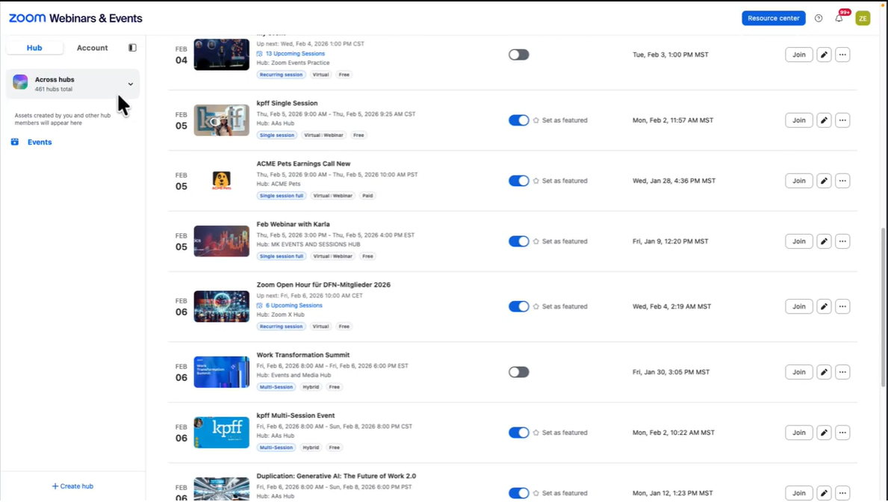Open more options for the Feb 04 event
The width and height of the screenshot is (888, 502).
(842, 55)
